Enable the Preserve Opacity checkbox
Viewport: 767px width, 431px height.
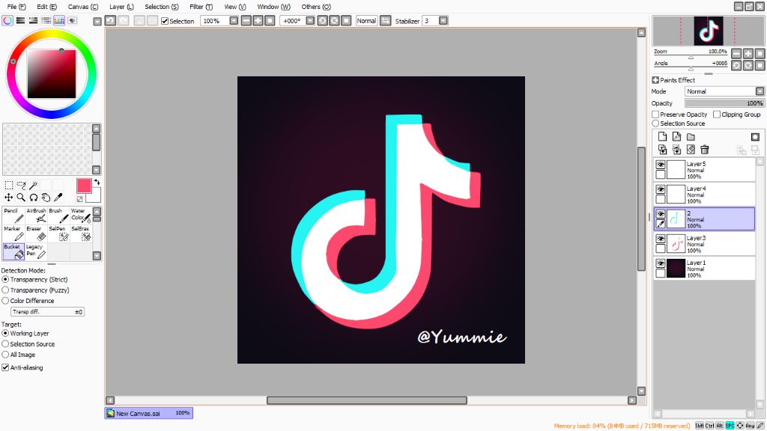[x=655, y=114]
